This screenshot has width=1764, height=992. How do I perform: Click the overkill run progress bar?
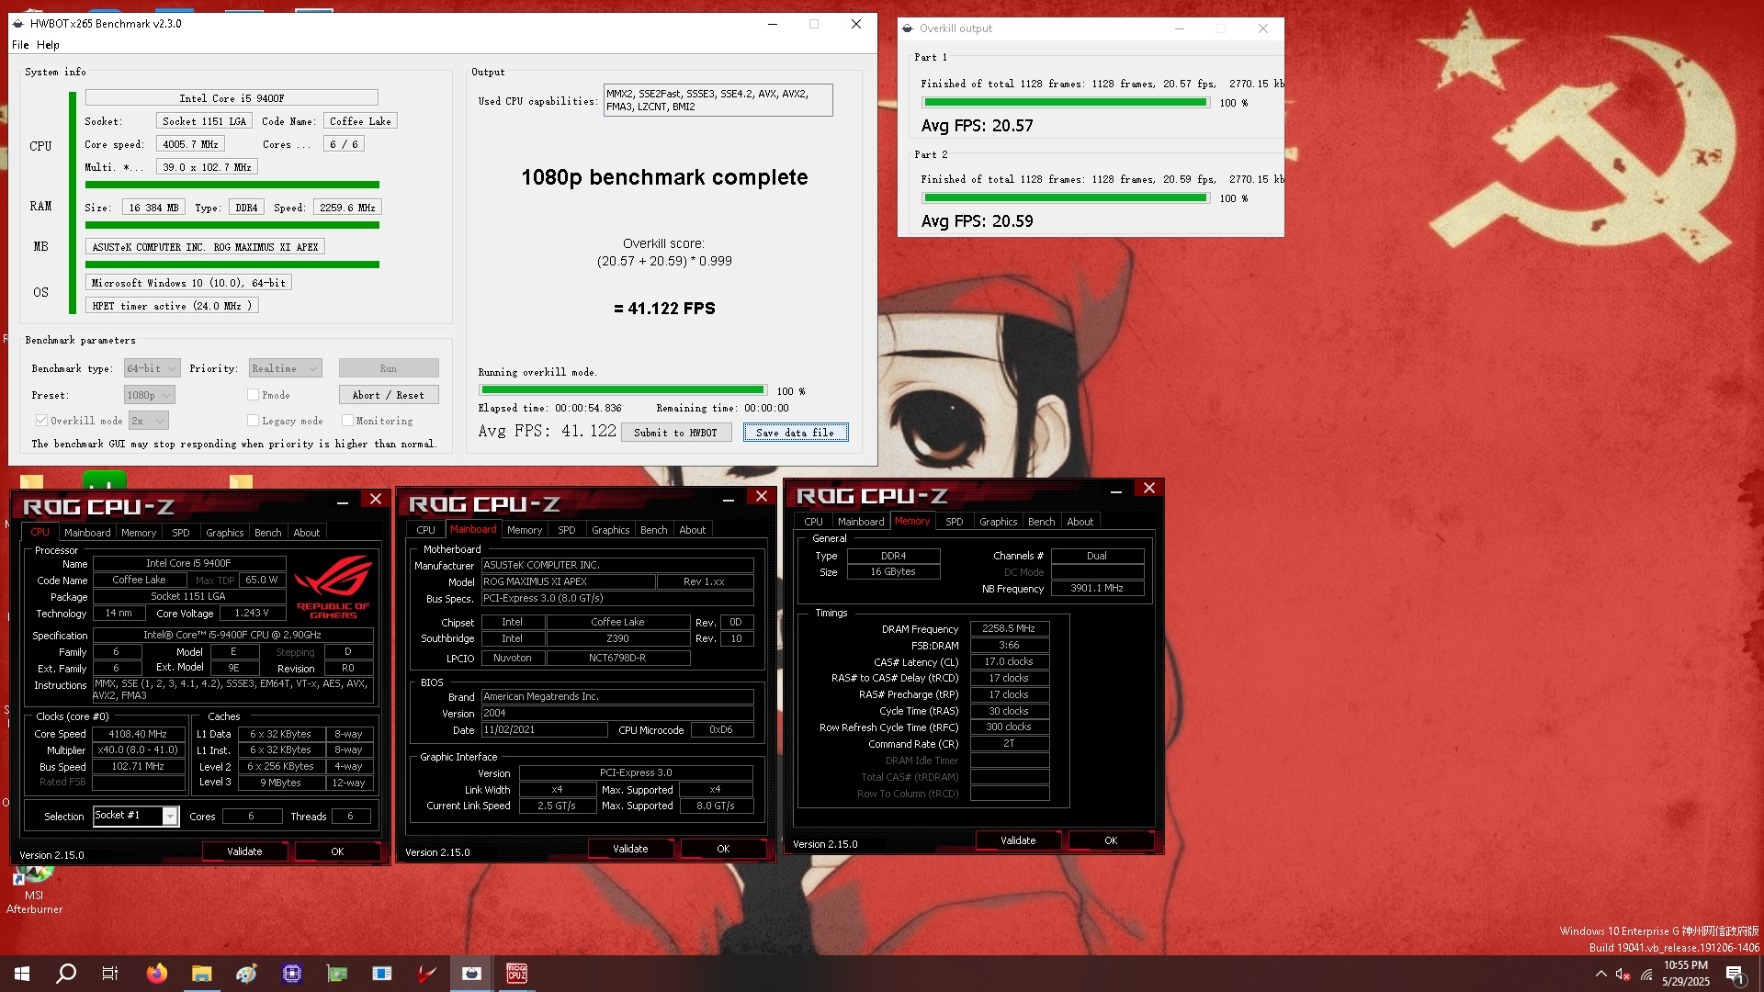click(x=623, y=390)
